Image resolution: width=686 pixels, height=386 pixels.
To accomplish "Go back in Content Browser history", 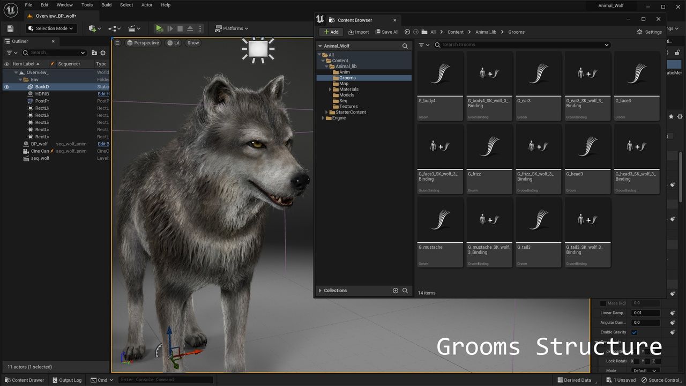I will click(x=407, y=32).
